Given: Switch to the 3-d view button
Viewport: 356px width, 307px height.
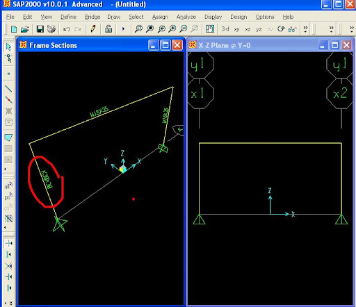Looking at the screenshot, I should 225,29.
